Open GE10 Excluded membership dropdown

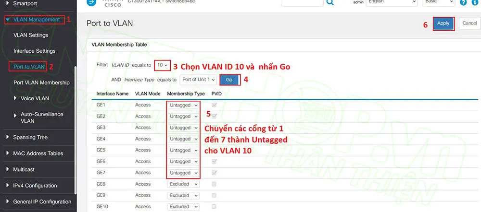183,207
